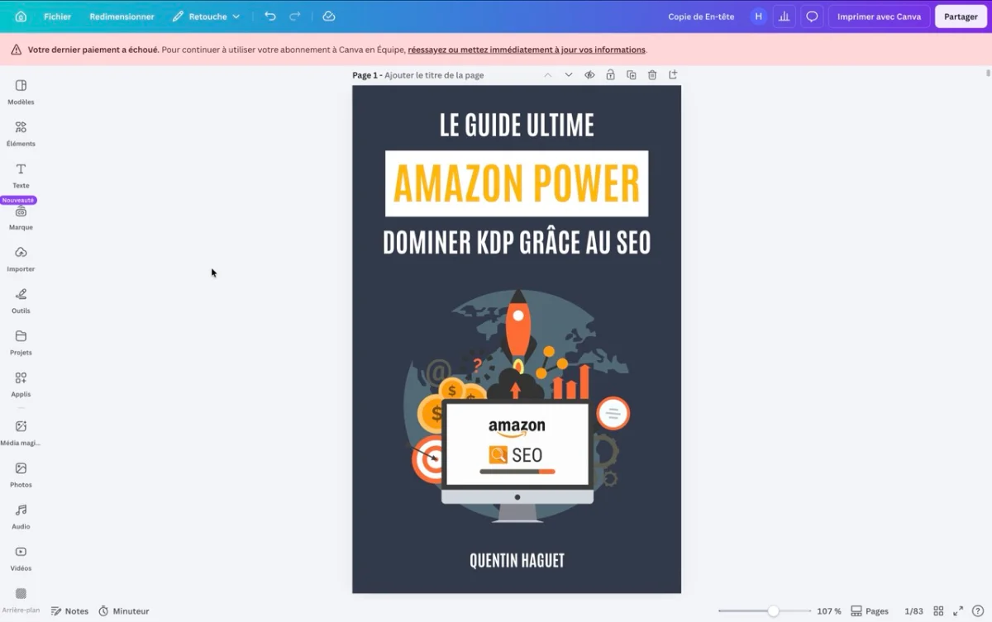992x622 pixels.
Task: Open the Vidéos panel
Action: click(21, 558)
